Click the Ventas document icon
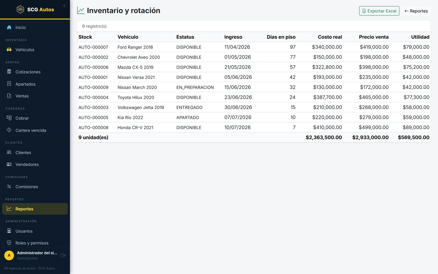This screenshot has height=274, width=438. click(x=9, y=96)
